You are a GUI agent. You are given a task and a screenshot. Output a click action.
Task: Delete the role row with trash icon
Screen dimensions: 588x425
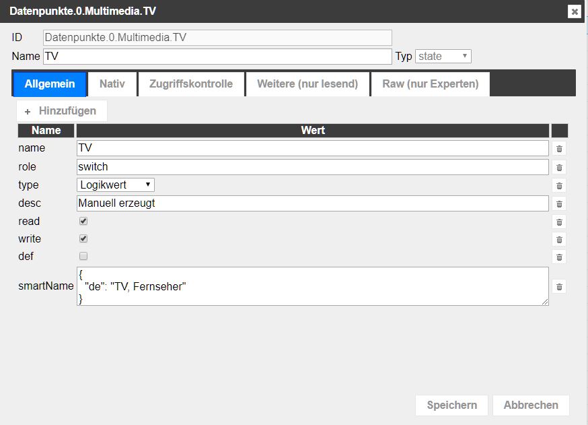point(559,168)
